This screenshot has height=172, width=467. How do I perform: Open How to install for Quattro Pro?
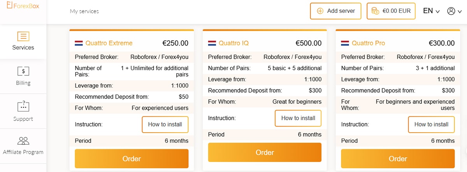point(431,125)
